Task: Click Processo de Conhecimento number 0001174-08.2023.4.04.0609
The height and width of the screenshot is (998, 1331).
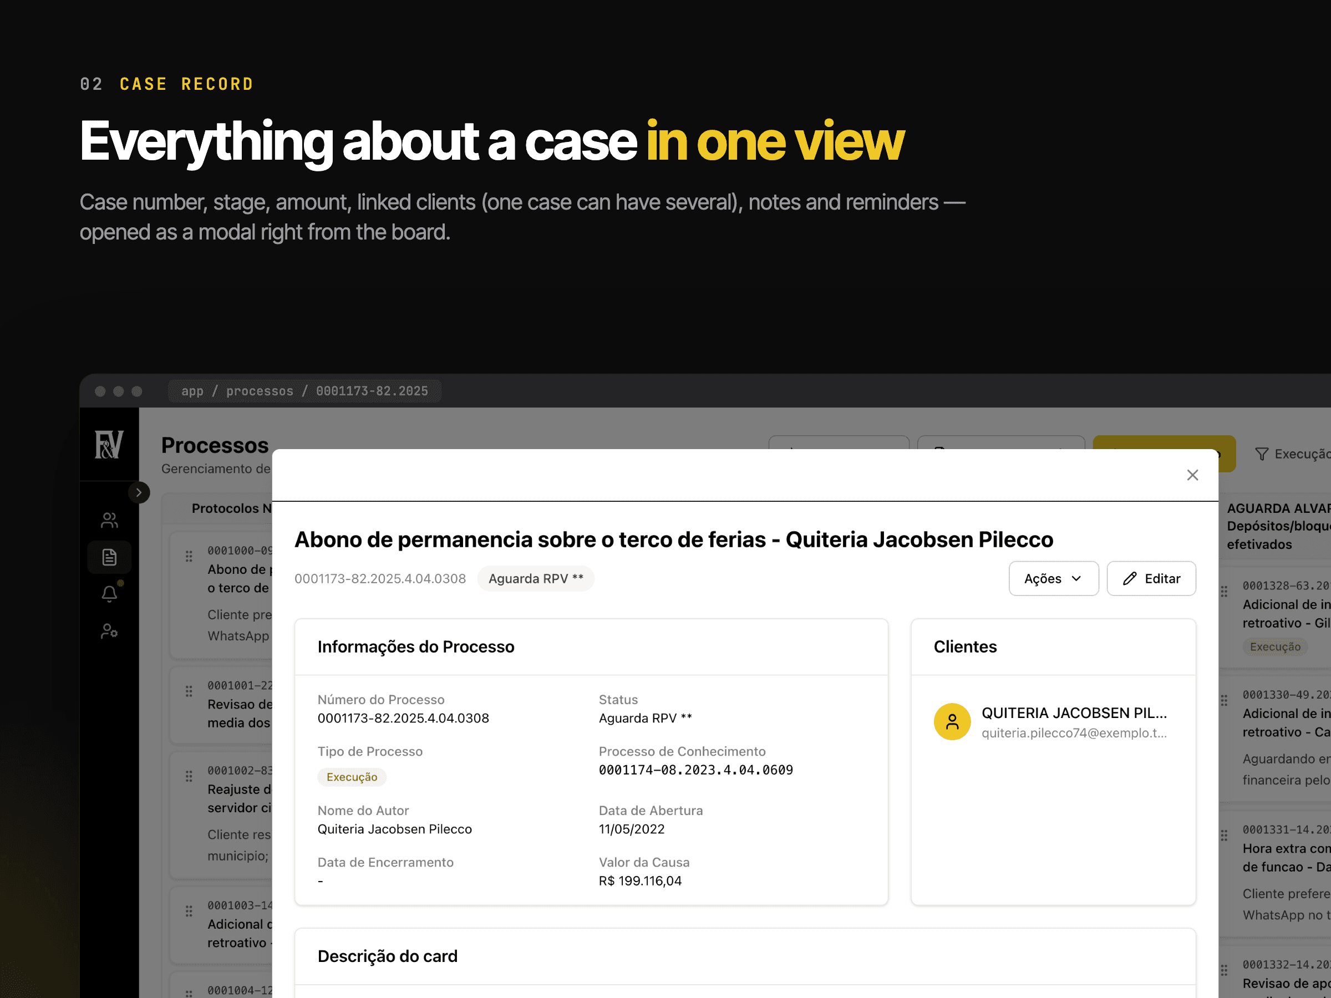Action: point(695,770)
